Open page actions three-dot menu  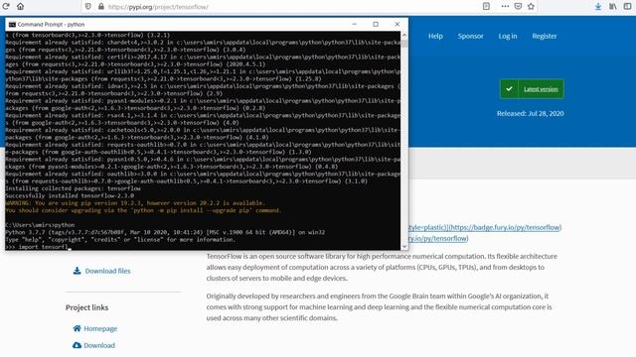[x=505, y=7]
